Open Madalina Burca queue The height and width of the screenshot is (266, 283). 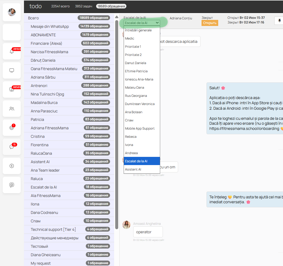(69, 103)
